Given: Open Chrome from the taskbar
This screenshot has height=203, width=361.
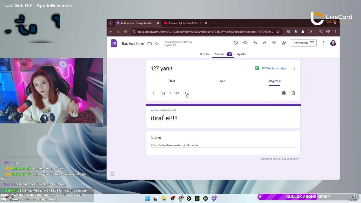Looking at the screenshot, I should 181,198.
